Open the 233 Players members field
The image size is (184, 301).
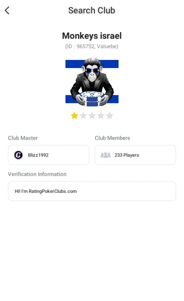point(135,155)
